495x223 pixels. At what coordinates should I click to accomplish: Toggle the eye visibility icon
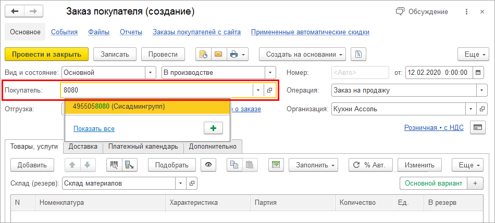coord(208,165)
